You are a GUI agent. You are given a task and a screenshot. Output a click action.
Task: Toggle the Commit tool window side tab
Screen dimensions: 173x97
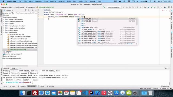point(1,21)
